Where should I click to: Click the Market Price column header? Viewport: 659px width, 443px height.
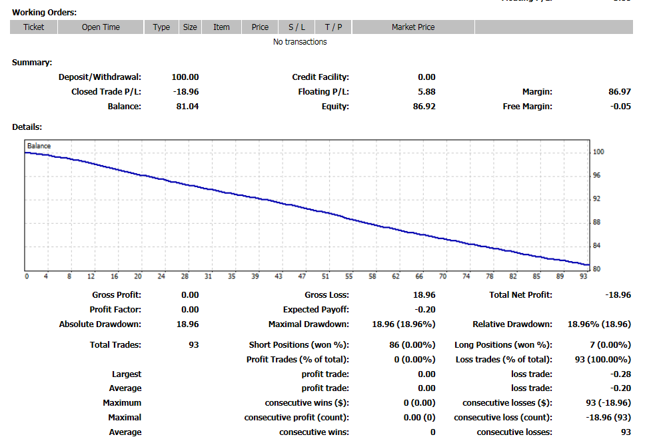tap(413, 27)
